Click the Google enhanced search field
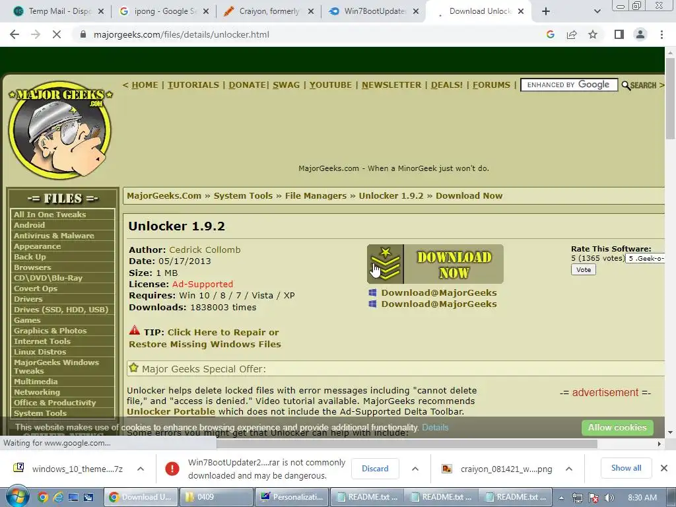Viewport: 676px width, 507px height. [569, 85]
